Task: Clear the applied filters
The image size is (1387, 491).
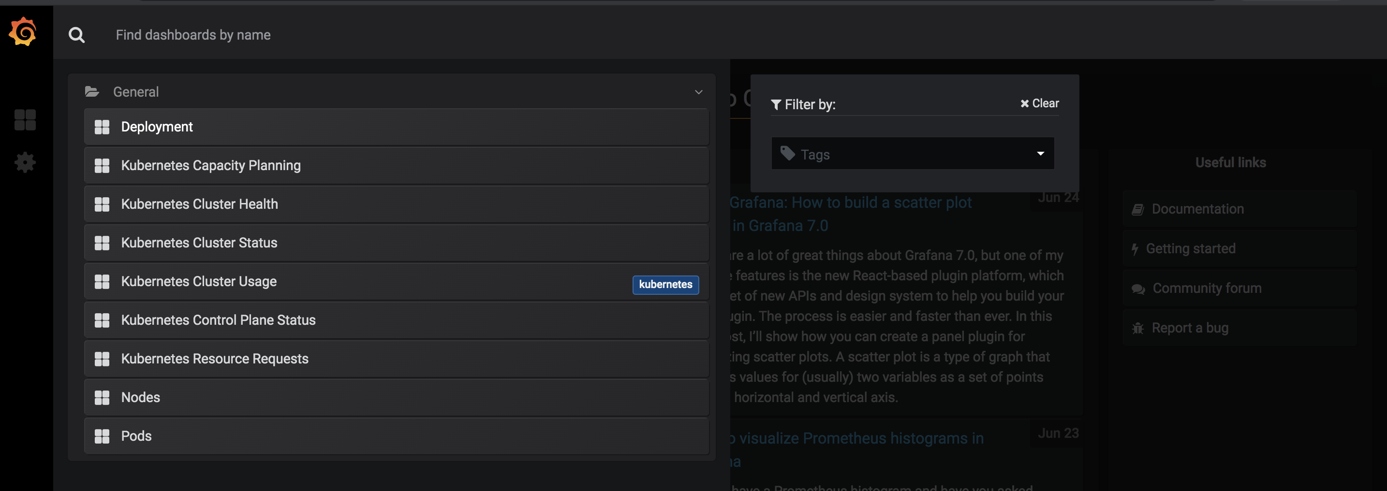Action: tap(1040, 103)
